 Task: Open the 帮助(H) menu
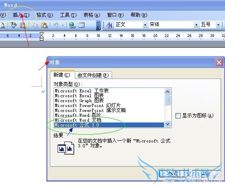coord(139,15)
